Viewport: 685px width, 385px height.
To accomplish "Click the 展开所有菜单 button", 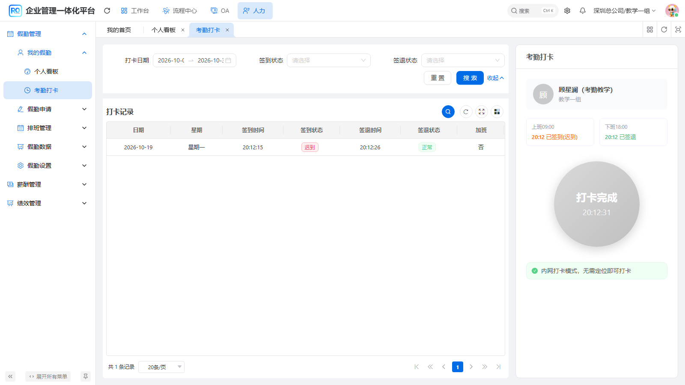I will coord(48,376).
